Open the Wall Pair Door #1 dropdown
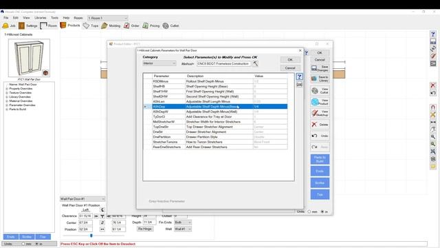440x248 pixels. coord(82,199)
